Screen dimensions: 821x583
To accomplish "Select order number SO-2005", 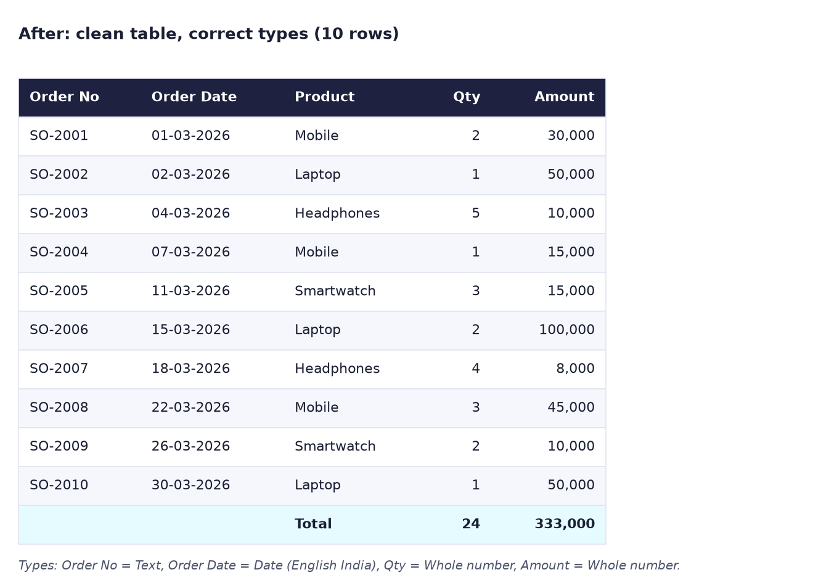I will click(59, 291).
